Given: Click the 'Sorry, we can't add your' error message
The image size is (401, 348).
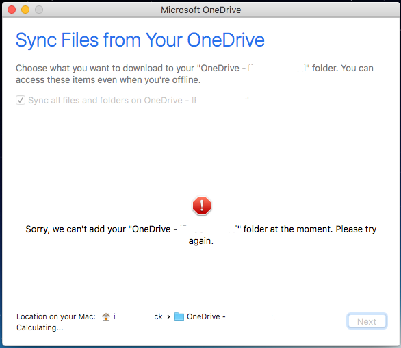Looking at the screenshot, I should tap(200, 235).
